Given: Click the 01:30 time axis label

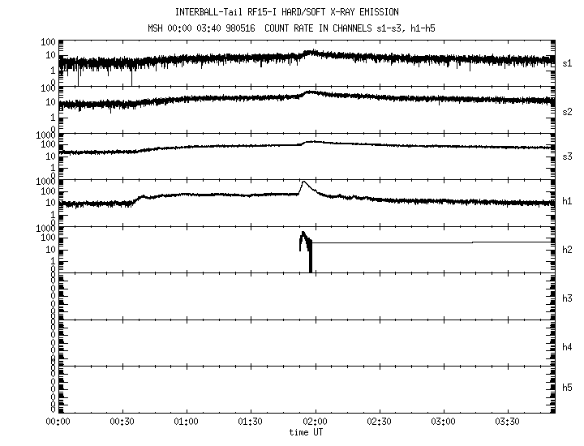Looking at the screenshot, I should point(250,422).
